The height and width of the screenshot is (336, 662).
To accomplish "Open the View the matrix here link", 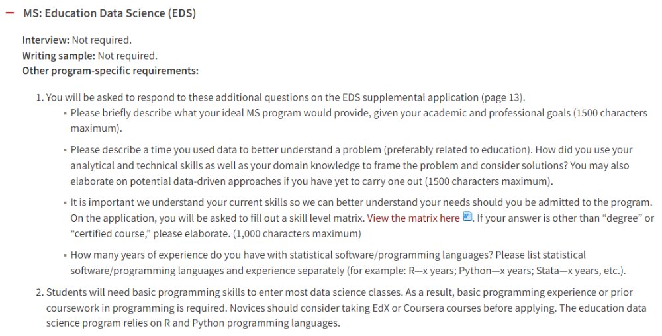I will (x=413, y=218).
